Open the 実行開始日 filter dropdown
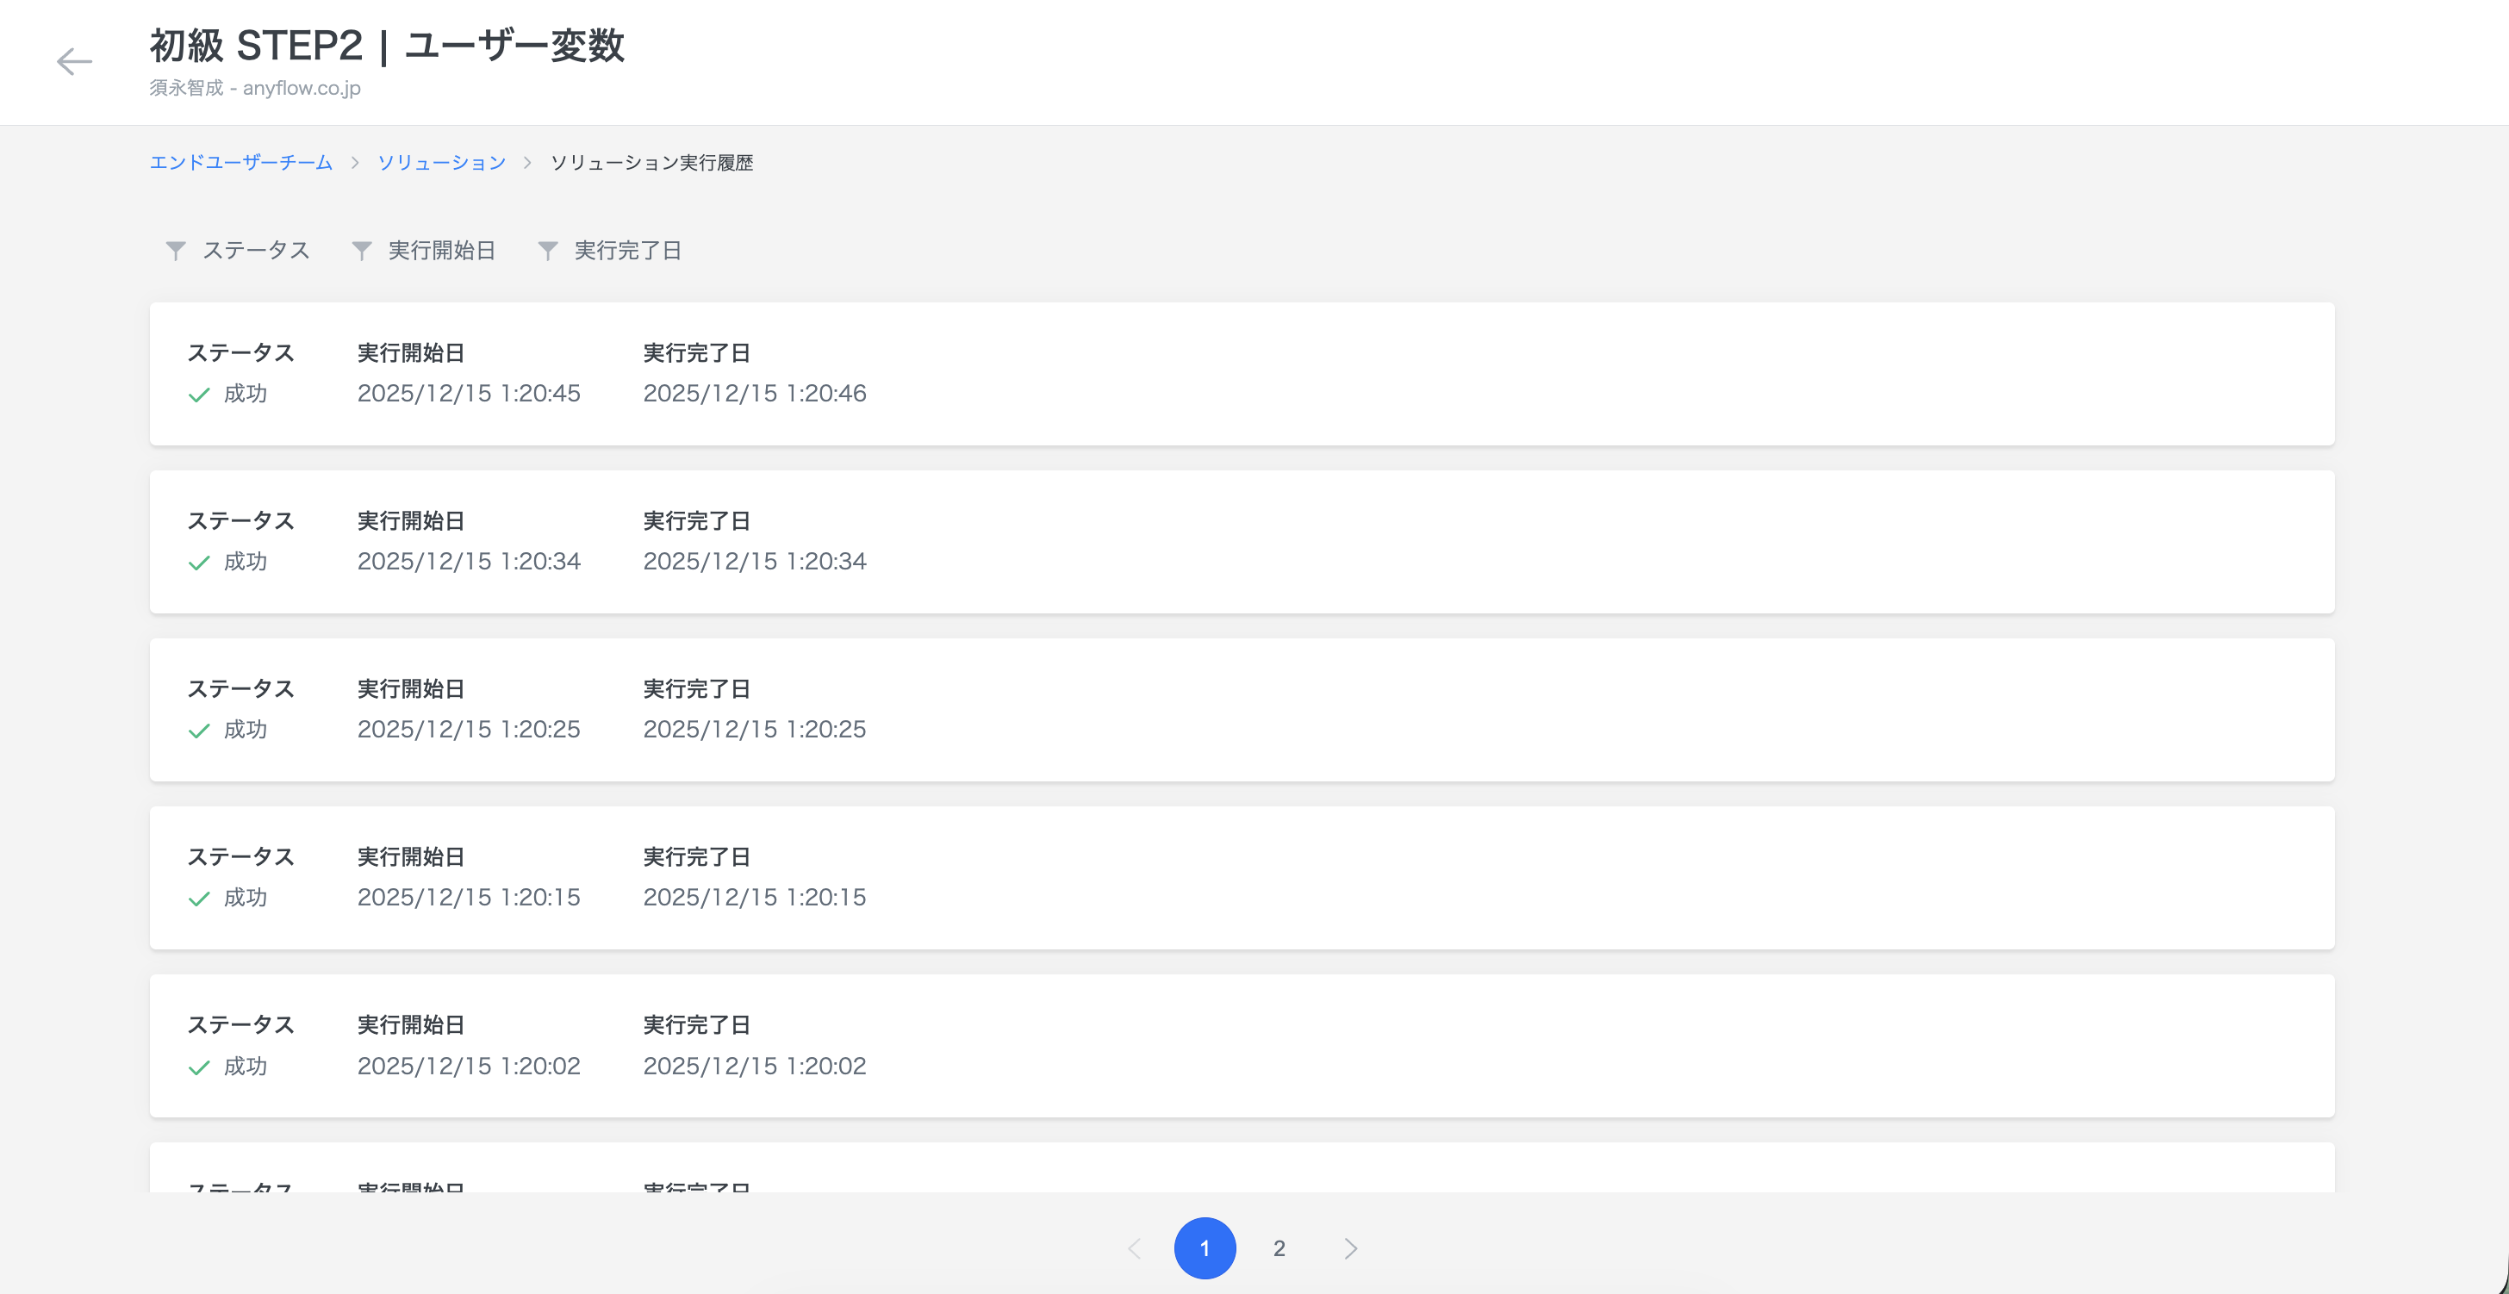 click(441, 252)
